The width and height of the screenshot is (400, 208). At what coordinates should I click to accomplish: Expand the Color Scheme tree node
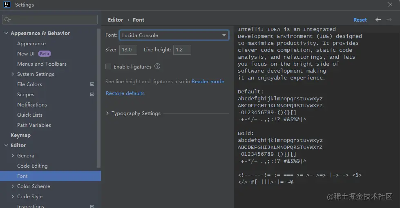point(13,186)
